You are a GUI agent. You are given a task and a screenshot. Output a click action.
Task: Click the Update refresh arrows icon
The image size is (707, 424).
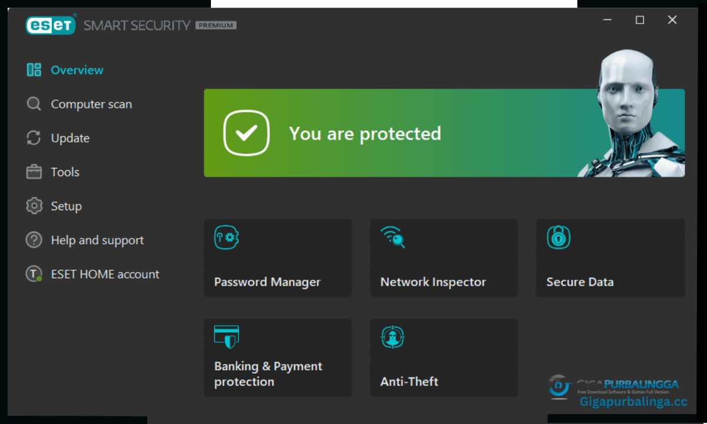34,138
